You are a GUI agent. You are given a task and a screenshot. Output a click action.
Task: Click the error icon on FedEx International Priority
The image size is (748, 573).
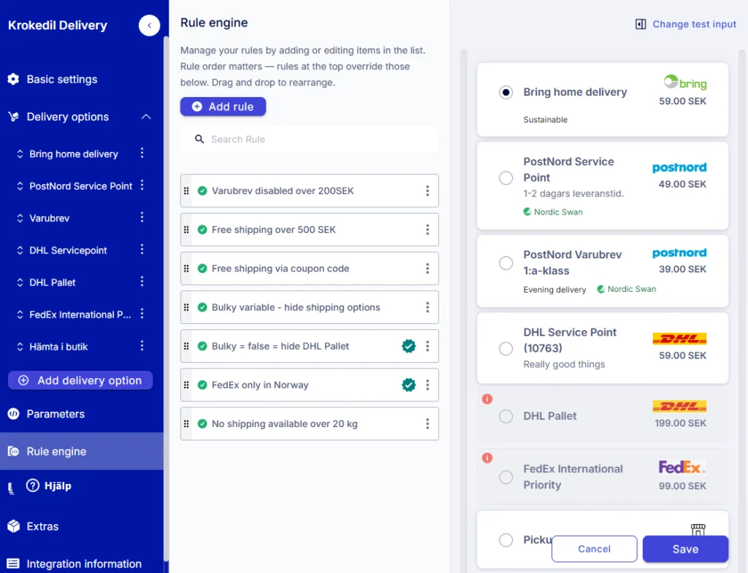coord(486,460)
